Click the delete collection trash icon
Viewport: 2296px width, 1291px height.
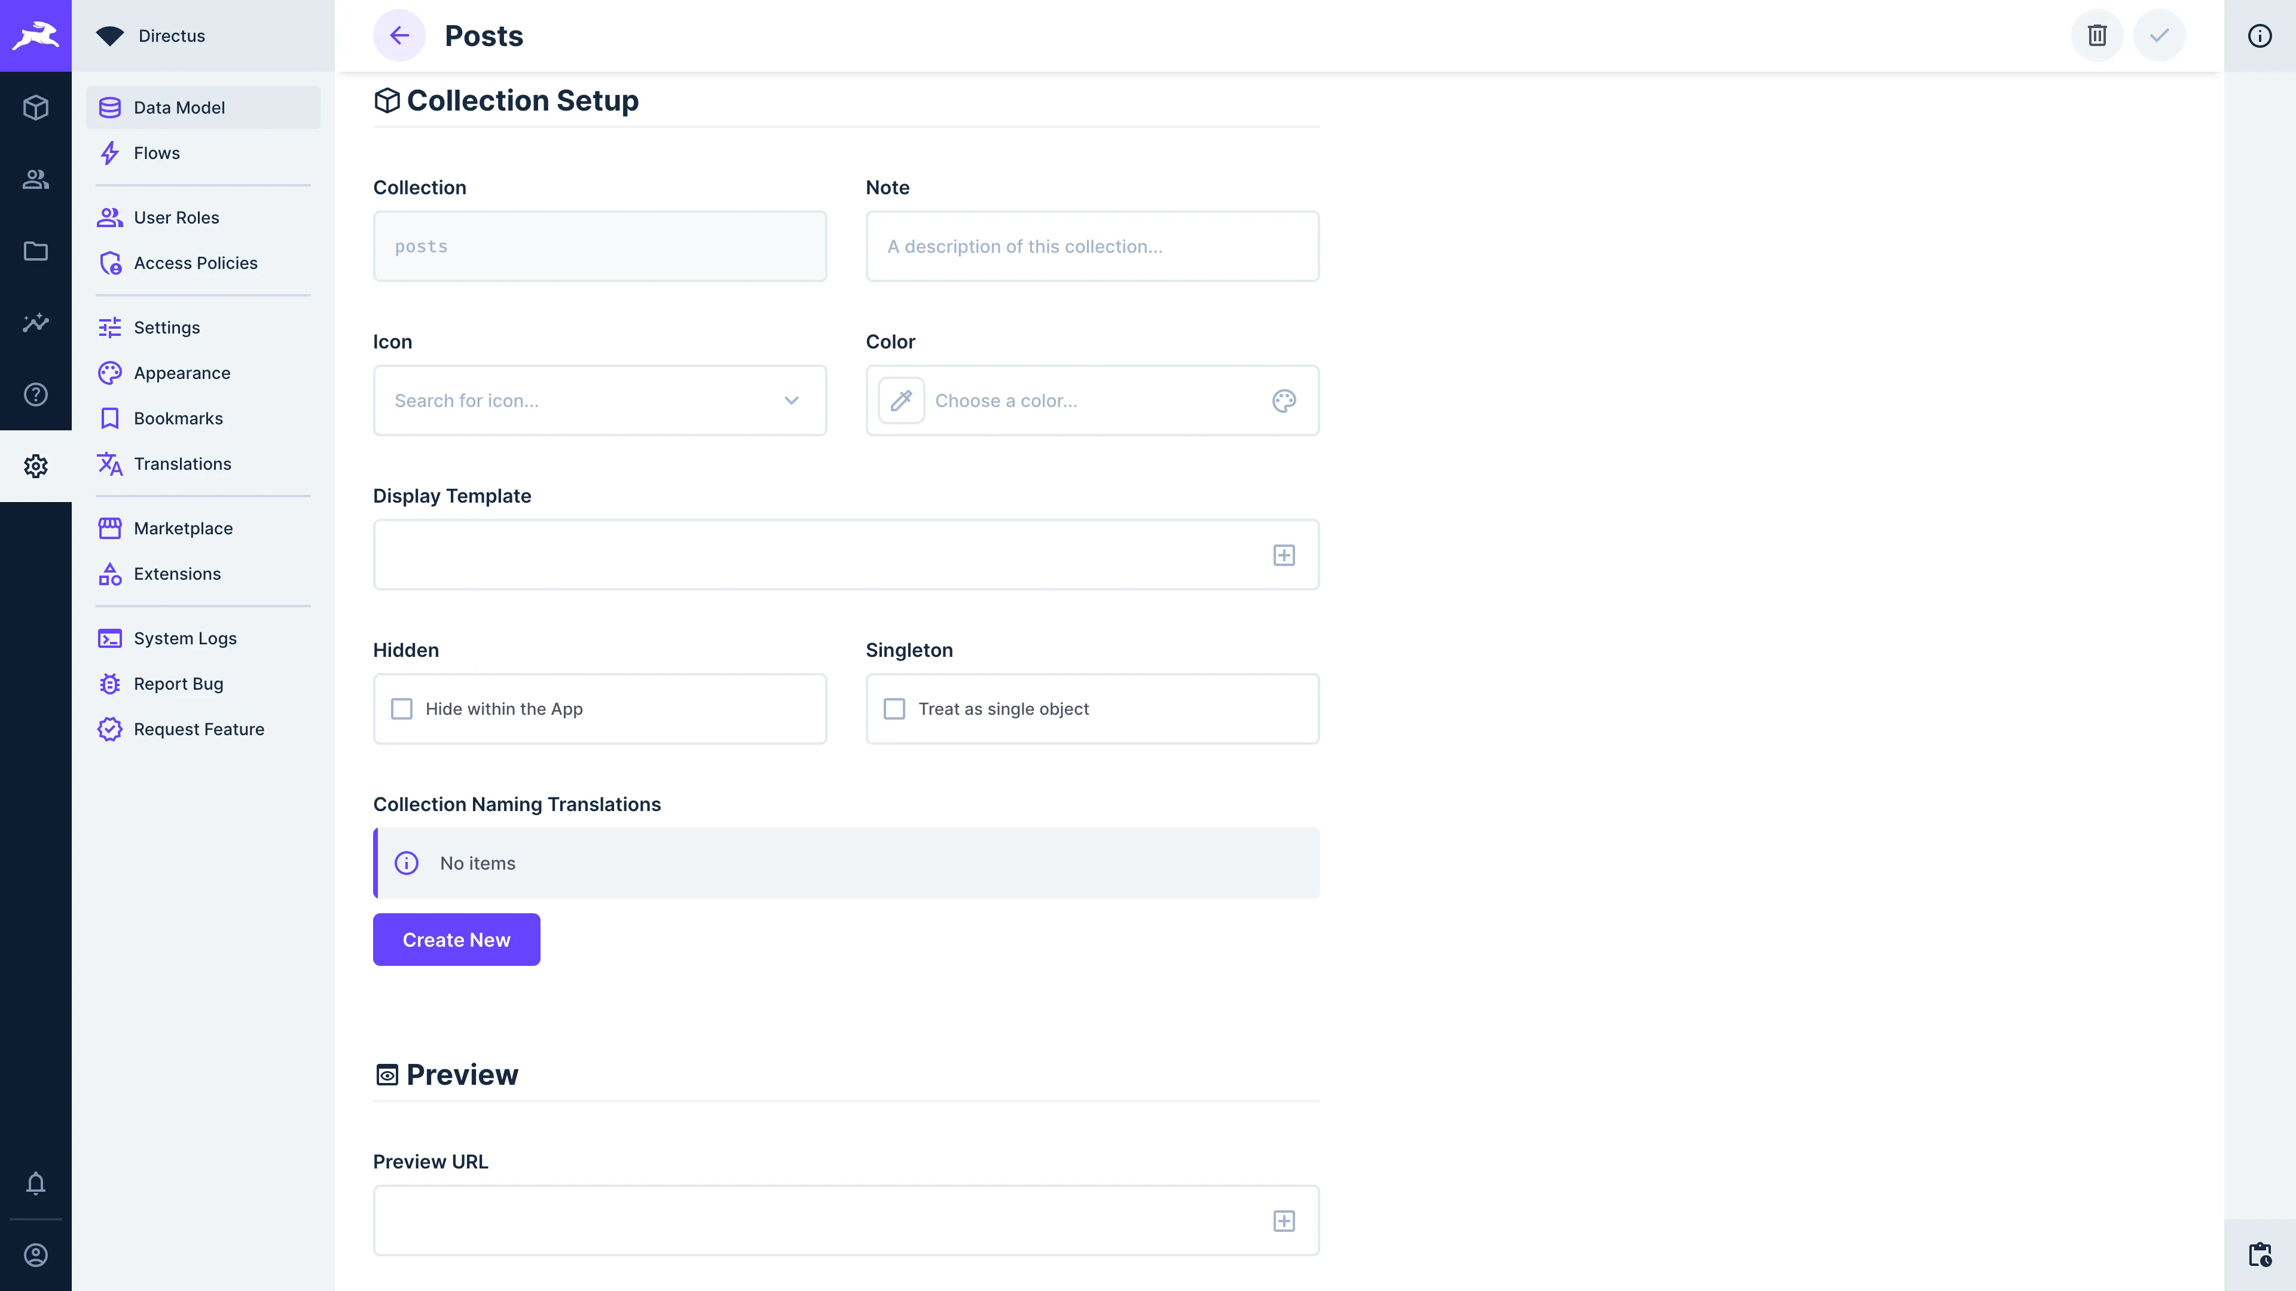coord(2097,36)
